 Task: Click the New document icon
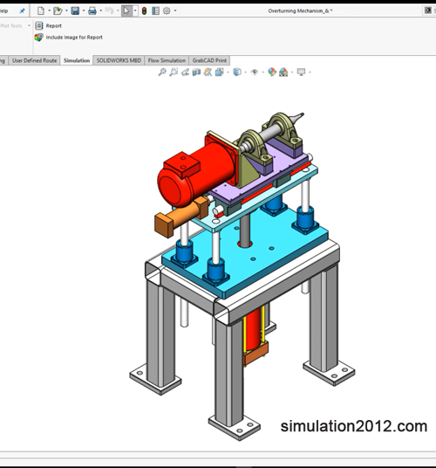(41, 11)
